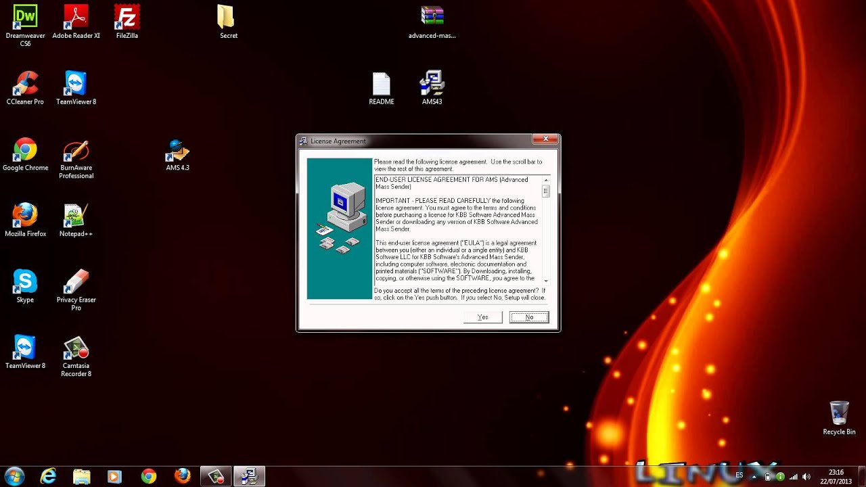Switch to Camtasia Recorder taskbar button

pyautogui.click(x=216, y=476)
